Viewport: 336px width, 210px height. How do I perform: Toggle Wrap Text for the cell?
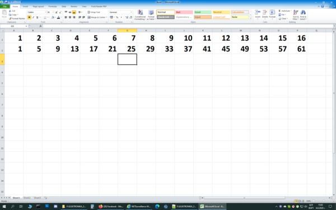tap(94, 12)
